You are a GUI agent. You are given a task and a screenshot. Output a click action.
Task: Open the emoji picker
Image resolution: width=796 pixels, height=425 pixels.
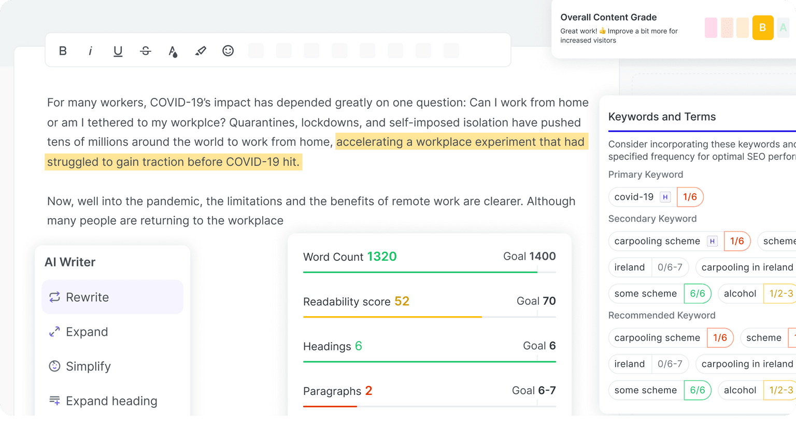(228, 51)
